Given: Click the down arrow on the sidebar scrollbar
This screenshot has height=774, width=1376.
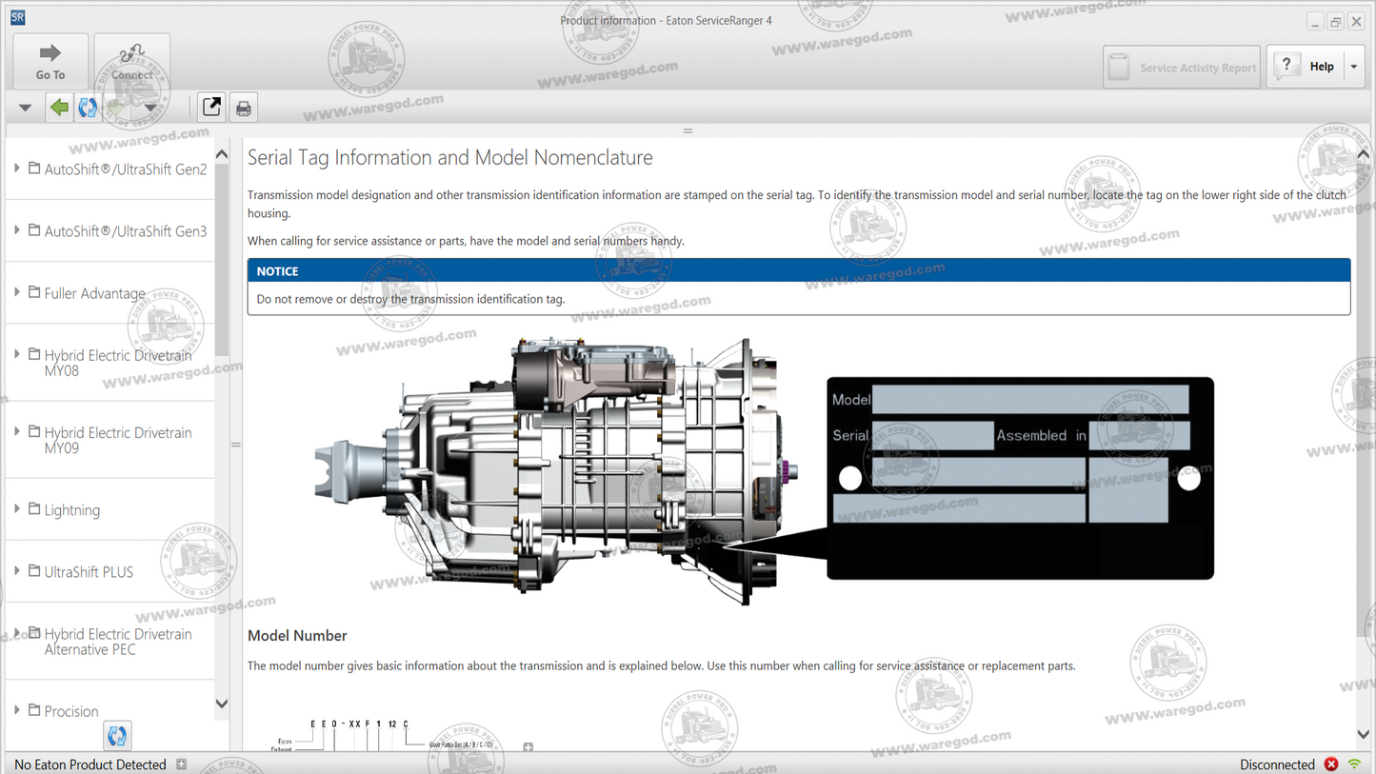Looking at the screenshot, I should 221,704.
